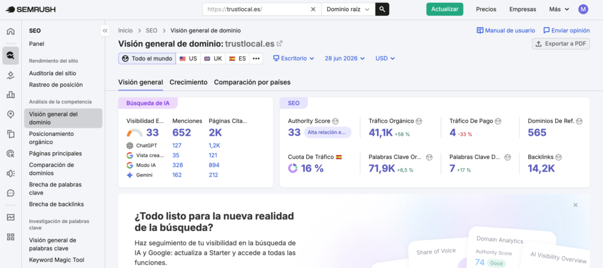Open the Semrush logo home link
The image size is (603, 268).
[x=31, y=9]
